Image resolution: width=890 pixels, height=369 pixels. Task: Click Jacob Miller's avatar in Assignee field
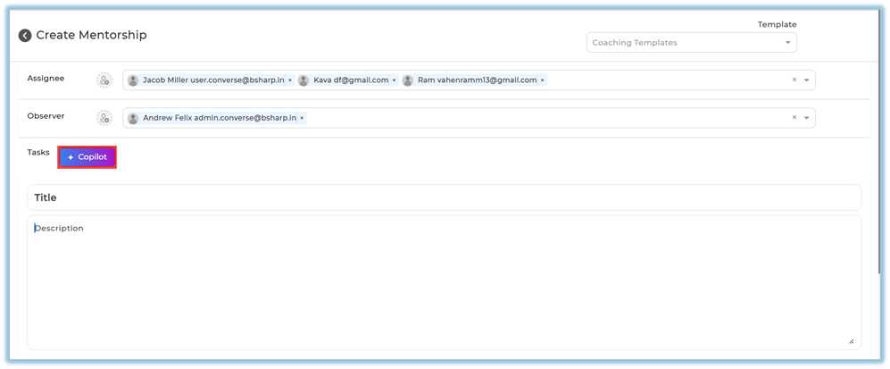point(133,80)
